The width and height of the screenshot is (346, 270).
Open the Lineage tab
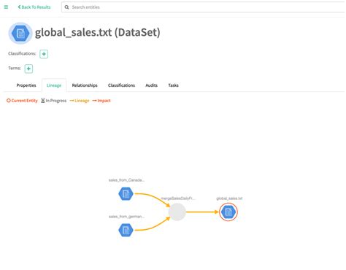point(54,85)
